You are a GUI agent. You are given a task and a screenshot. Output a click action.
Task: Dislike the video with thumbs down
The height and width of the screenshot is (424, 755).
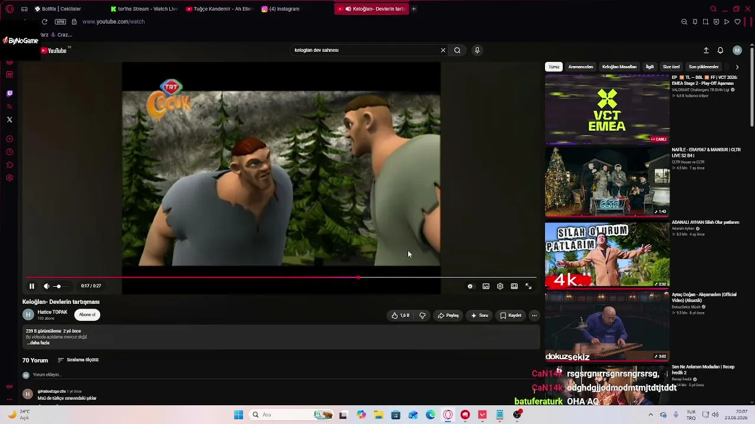point(422,316)
